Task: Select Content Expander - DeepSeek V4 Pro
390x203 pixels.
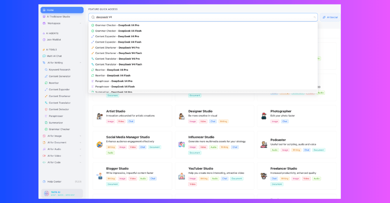Action: (x=203, y=36)
